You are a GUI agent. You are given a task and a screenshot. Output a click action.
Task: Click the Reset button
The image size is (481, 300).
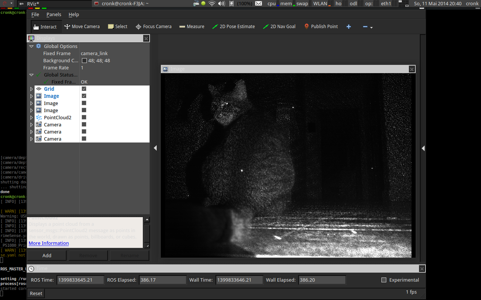36,293
